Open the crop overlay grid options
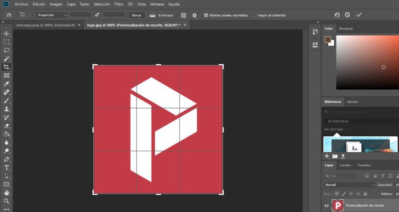Screen dimensions: 399x212 [184, 15]
